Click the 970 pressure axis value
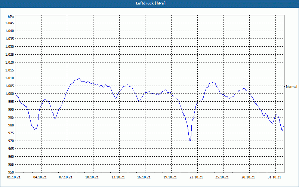Image resolution: width=299 pixels, height=187 pixels. pos(12,141)
